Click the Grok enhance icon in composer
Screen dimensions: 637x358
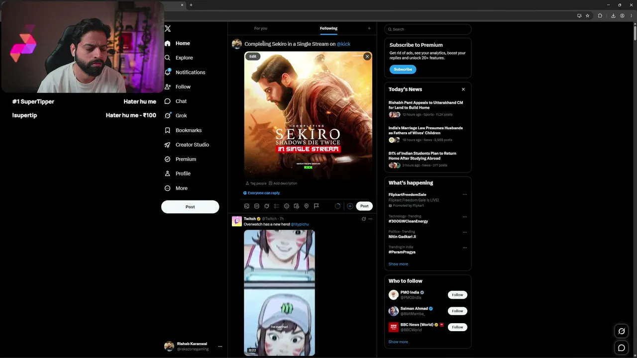267,206
